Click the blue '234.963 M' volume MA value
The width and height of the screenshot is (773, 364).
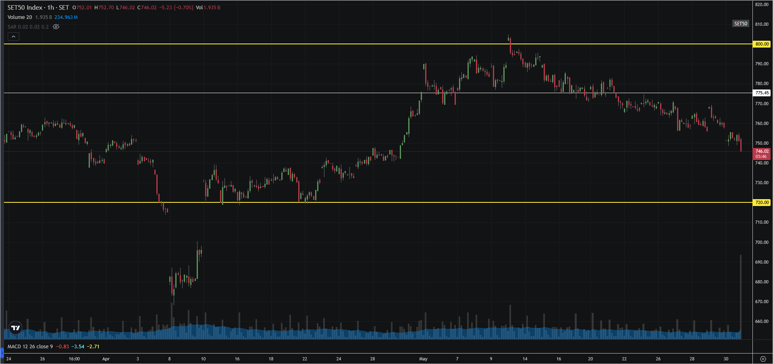coord(66,17)
